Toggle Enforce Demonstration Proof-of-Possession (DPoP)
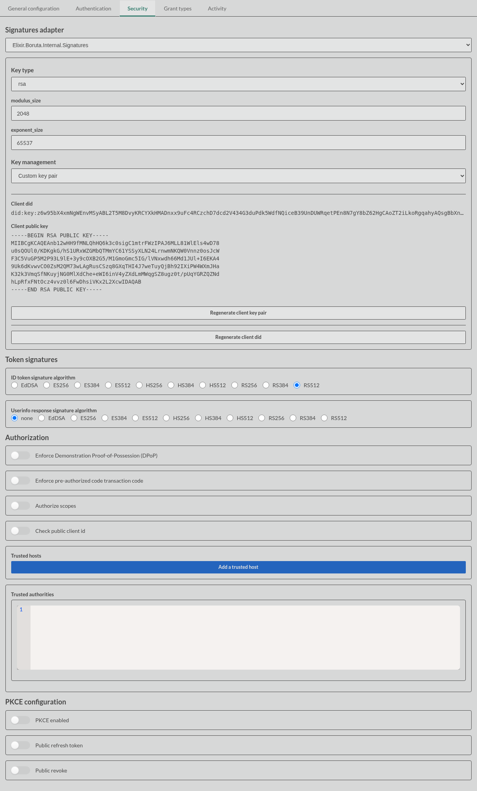 click(20, 456)
